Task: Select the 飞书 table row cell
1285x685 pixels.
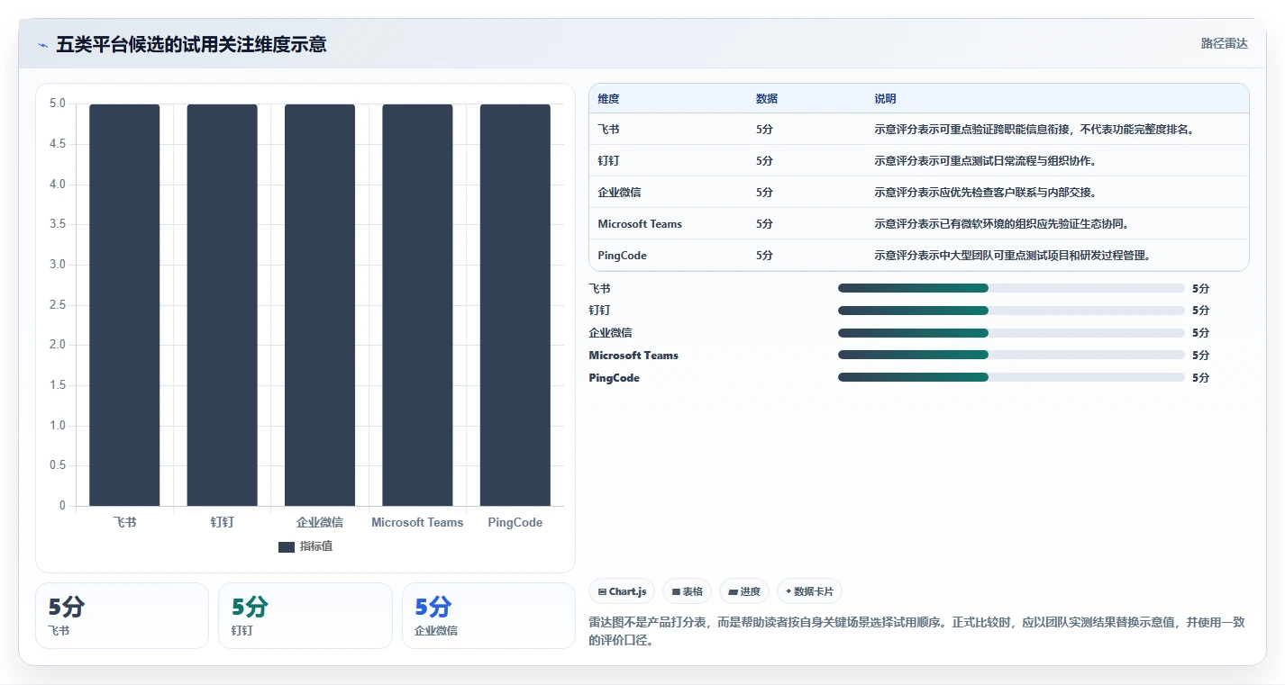Action: pyautogui.click(x=608, y=130)
